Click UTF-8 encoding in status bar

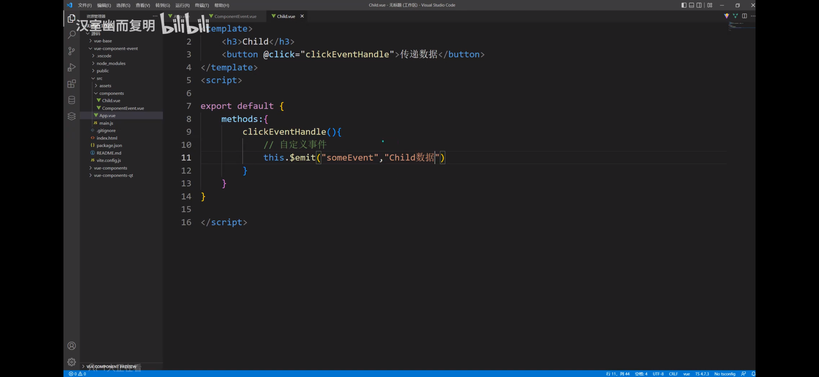tap(658, 374)
